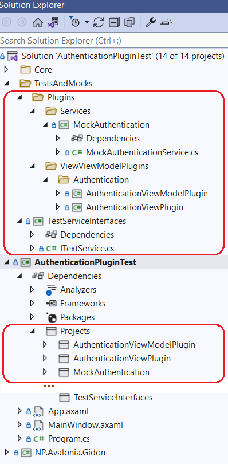
Task: Collapse the TestsAndMocks folder
Action: click(6, 84)
